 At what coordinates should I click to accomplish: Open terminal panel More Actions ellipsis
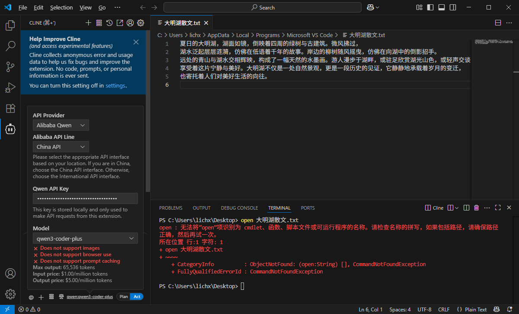pos(487,208)
